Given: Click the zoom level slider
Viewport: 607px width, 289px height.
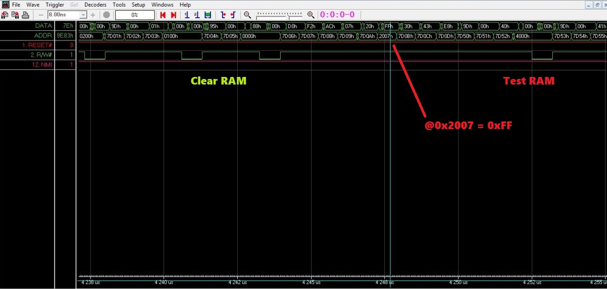Looking at the screenshot, I should pyautogui.click(x=280, y=15).
